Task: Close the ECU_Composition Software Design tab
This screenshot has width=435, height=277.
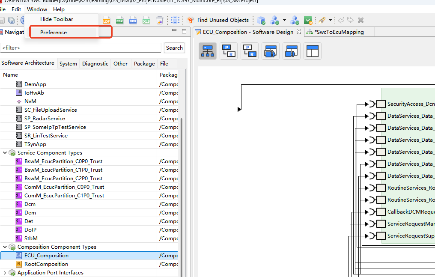Action: [299, 32]
